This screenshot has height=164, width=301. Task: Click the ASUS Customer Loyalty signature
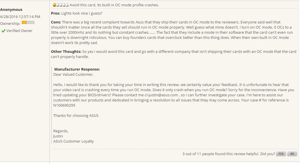(x=73, y=141)
